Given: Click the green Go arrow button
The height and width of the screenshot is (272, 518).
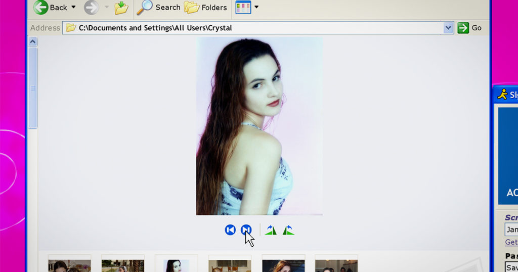Looking at the screenshot, I should [x=463, y=28].
